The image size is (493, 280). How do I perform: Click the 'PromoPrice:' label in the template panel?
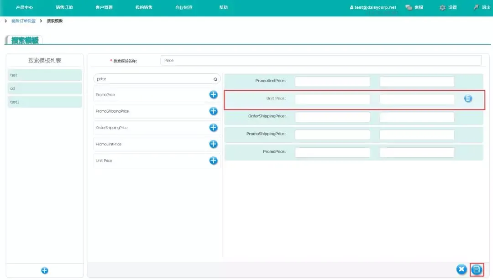(x=274, y=151)
